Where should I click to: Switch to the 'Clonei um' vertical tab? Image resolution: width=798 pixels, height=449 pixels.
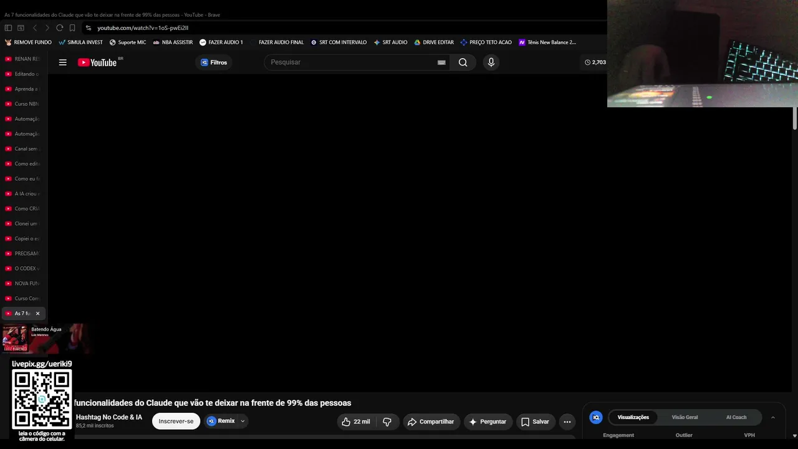tap(22, 224)
